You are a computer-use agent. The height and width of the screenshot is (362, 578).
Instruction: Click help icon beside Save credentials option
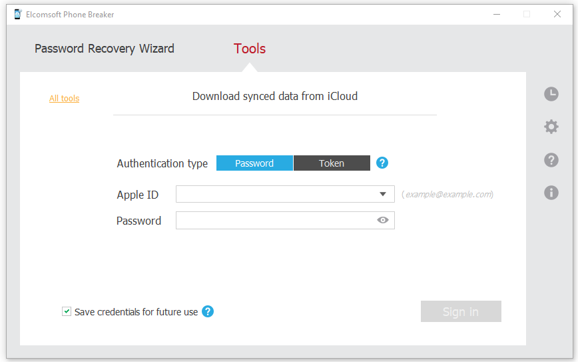point(208,311)
